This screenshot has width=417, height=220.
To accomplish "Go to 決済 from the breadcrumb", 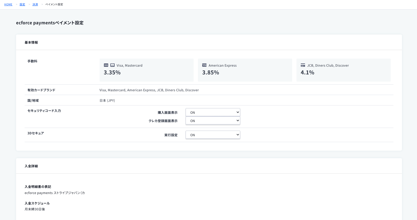I will [x=35, y=4].
